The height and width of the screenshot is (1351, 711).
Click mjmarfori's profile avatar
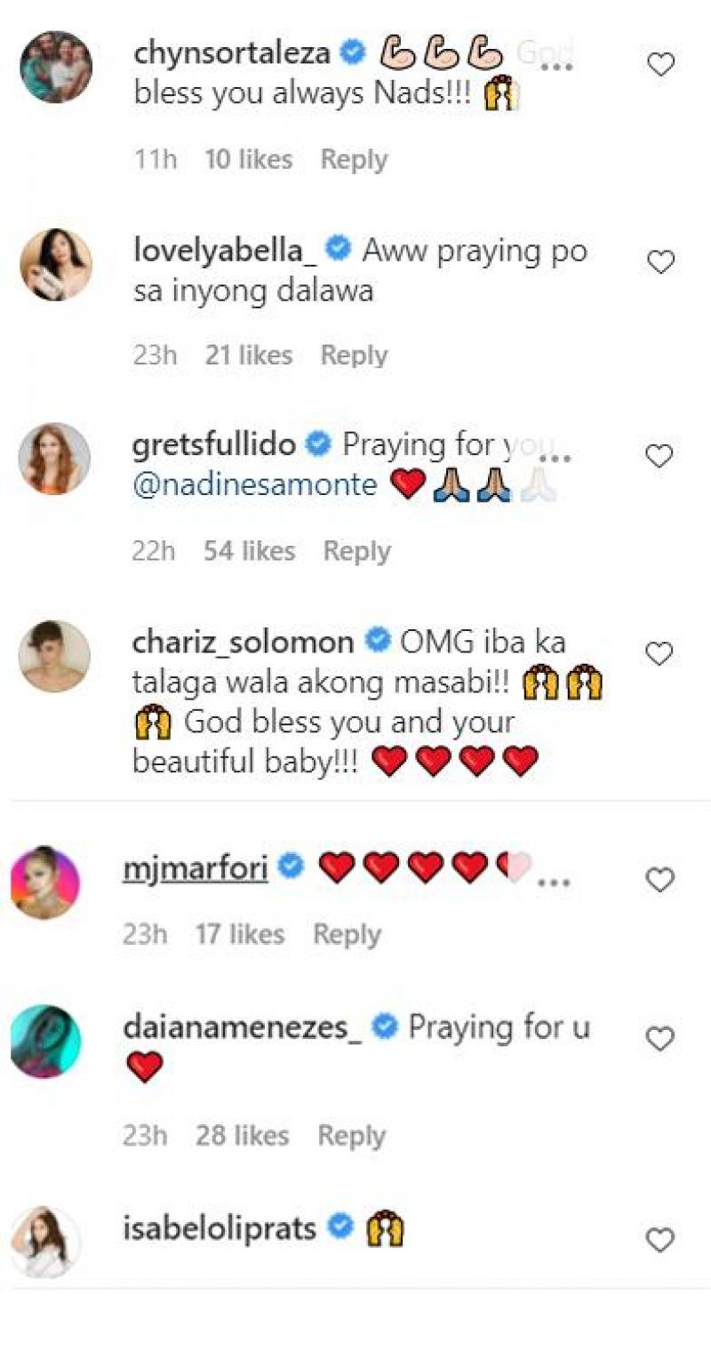(46, 882)
